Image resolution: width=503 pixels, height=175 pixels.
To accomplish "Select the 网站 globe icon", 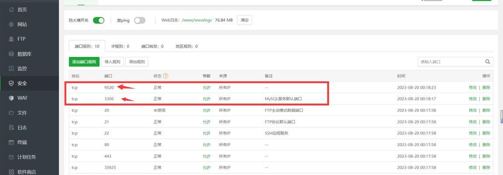I will coord(11,24).
